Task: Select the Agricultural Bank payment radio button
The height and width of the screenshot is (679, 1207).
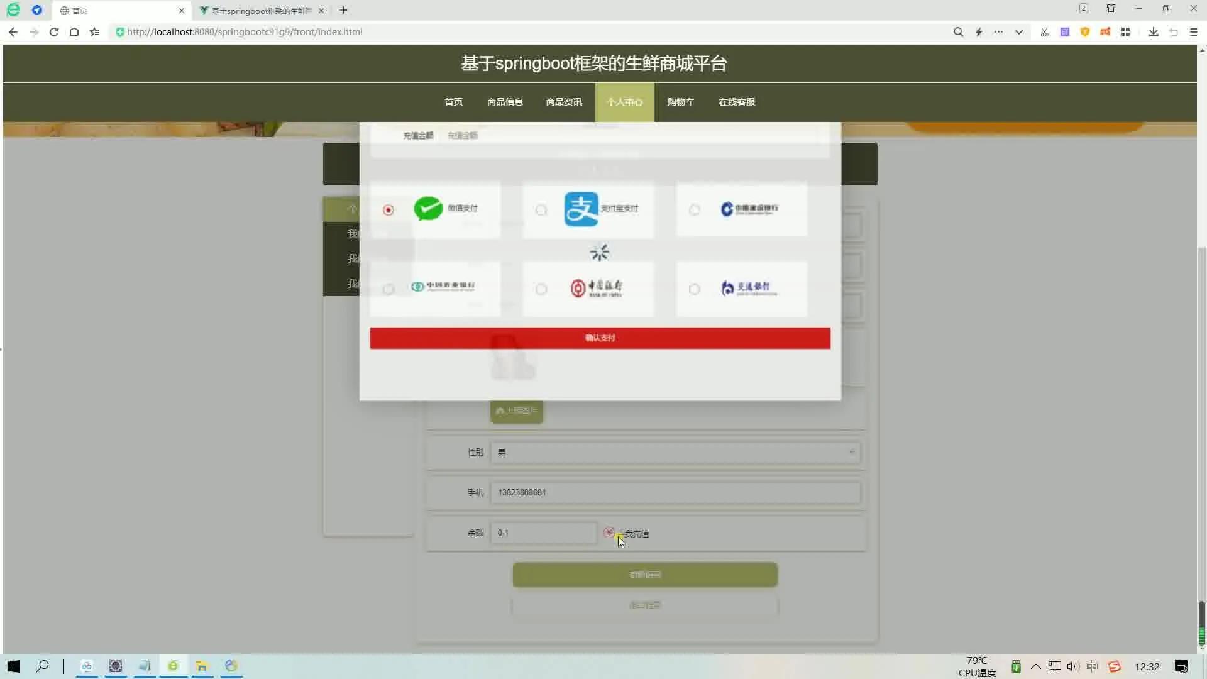Action: coord(389,289)
